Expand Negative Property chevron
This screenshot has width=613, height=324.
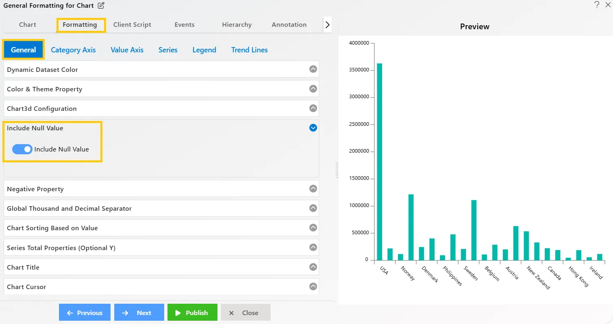[x=313, y=188]
